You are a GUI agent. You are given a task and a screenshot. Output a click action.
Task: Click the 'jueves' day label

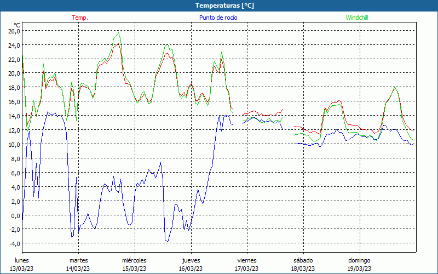[x=191, y=260]
